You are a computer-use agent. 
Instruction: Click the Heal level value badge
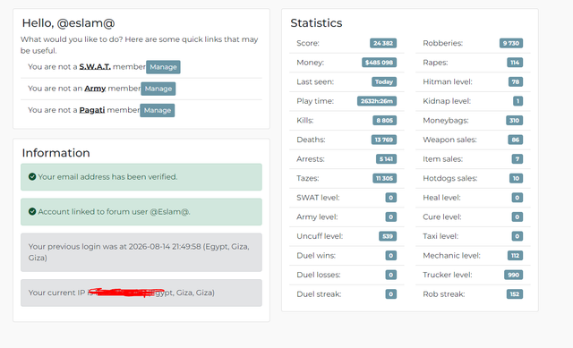point(517,198)
